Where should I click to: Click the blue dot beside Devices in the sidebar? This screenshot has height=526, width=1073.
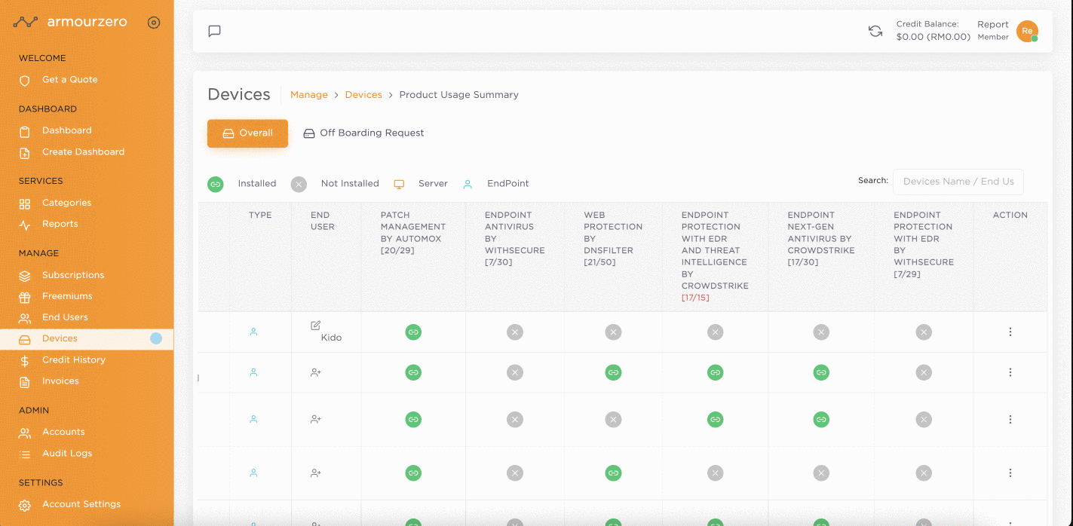tap(156, 338)
